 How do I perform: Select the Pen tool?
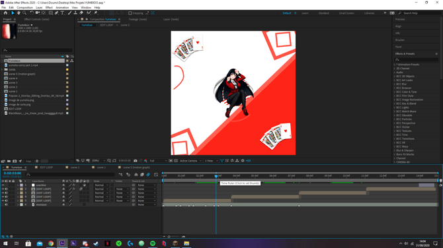pyautogui.click(x=57, y=13)
